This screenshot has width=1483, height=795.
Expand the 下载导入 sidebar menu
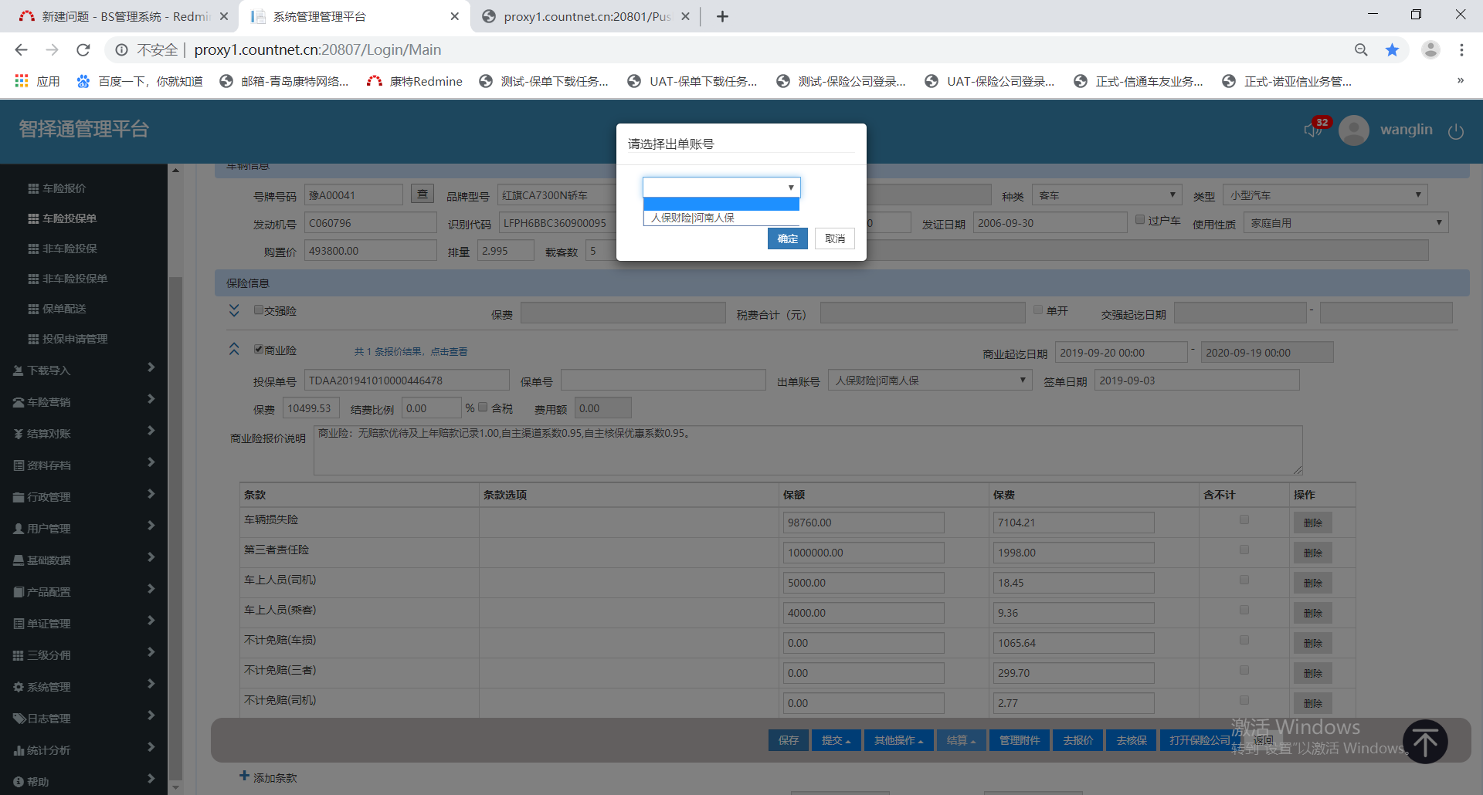coord(83,370)
